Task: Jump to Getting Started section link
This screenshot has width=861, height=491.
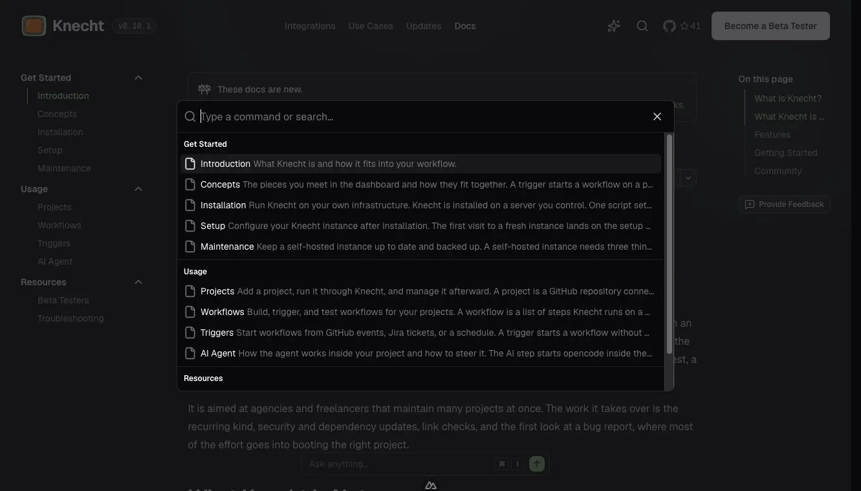Action: (786, 153)
